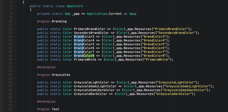The height and width of the screenshot is (112, 228).
Task: Click the GreyscaleSemiDarkColor property name on line 28
Action: (94, 90)
